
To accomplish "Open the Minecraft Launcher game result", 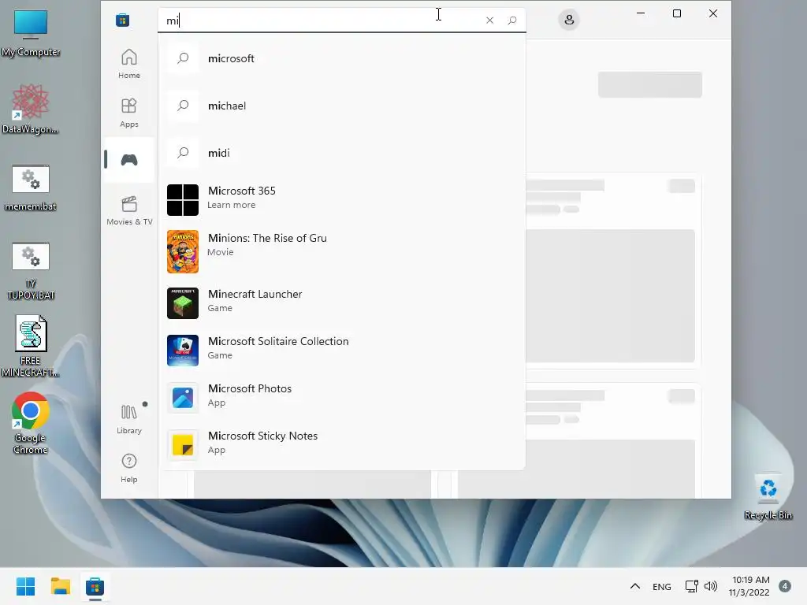I will pyautogui.click(x=342, y=303).
